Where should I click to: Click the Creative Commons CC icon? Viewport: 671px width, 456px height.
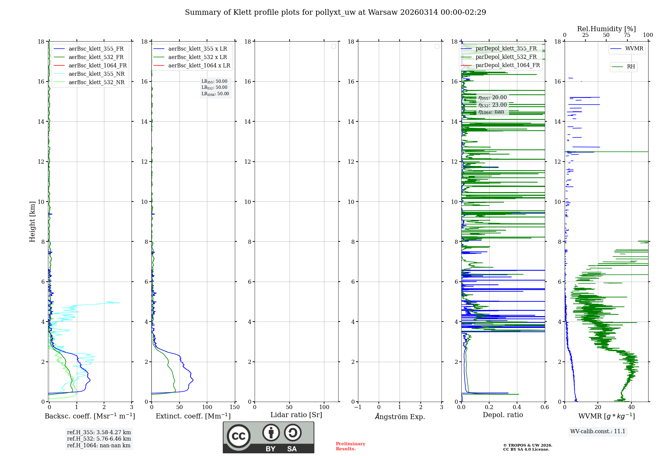click(239, 436)
